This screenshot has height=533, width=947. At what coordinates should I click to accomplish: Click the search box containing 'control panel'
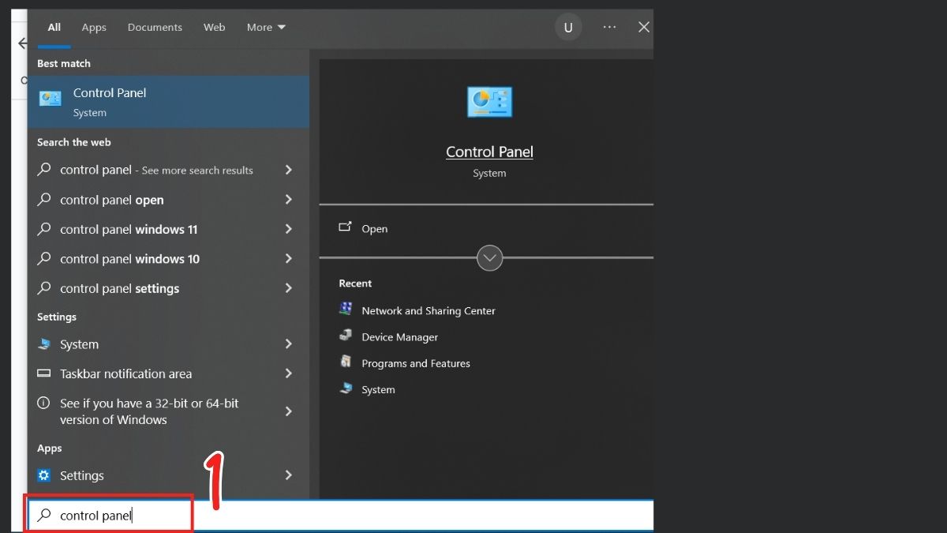point(341,516)
